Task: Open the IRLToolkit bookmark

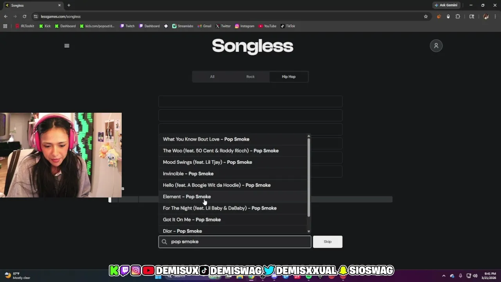Action: 25,26
